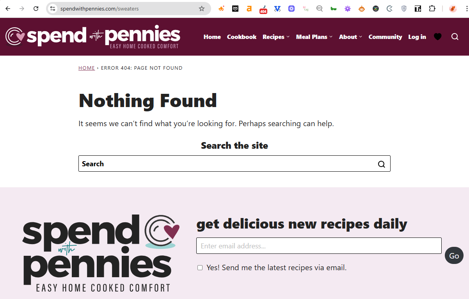
Task: Open site search via header magnifier icon
Action: (x=455, y=37)
